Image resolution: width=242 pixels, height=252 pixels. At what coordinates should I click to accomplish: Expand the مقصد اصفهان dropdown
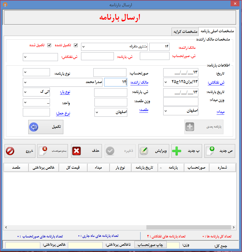click(x=97, y=112)
